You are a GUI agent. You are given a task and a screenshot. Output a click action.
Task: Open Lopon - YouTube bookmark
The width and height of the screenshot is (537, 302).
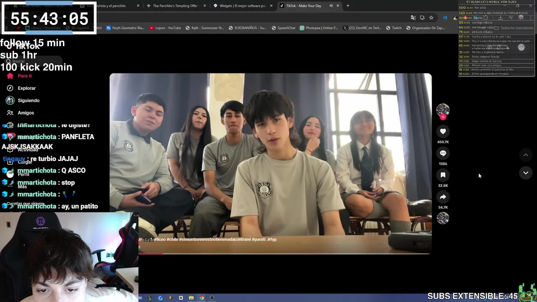tap(165, 28)
